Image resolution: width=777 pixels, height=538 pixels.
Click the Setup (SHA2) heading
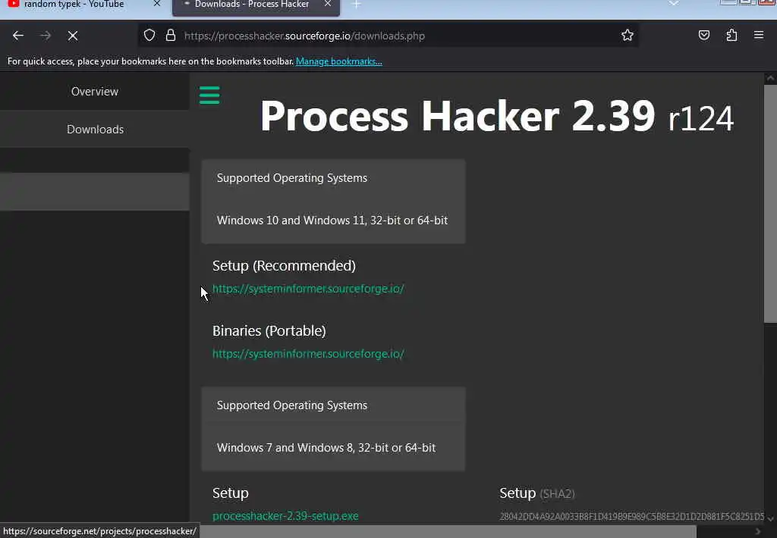[x=537, y=493]
